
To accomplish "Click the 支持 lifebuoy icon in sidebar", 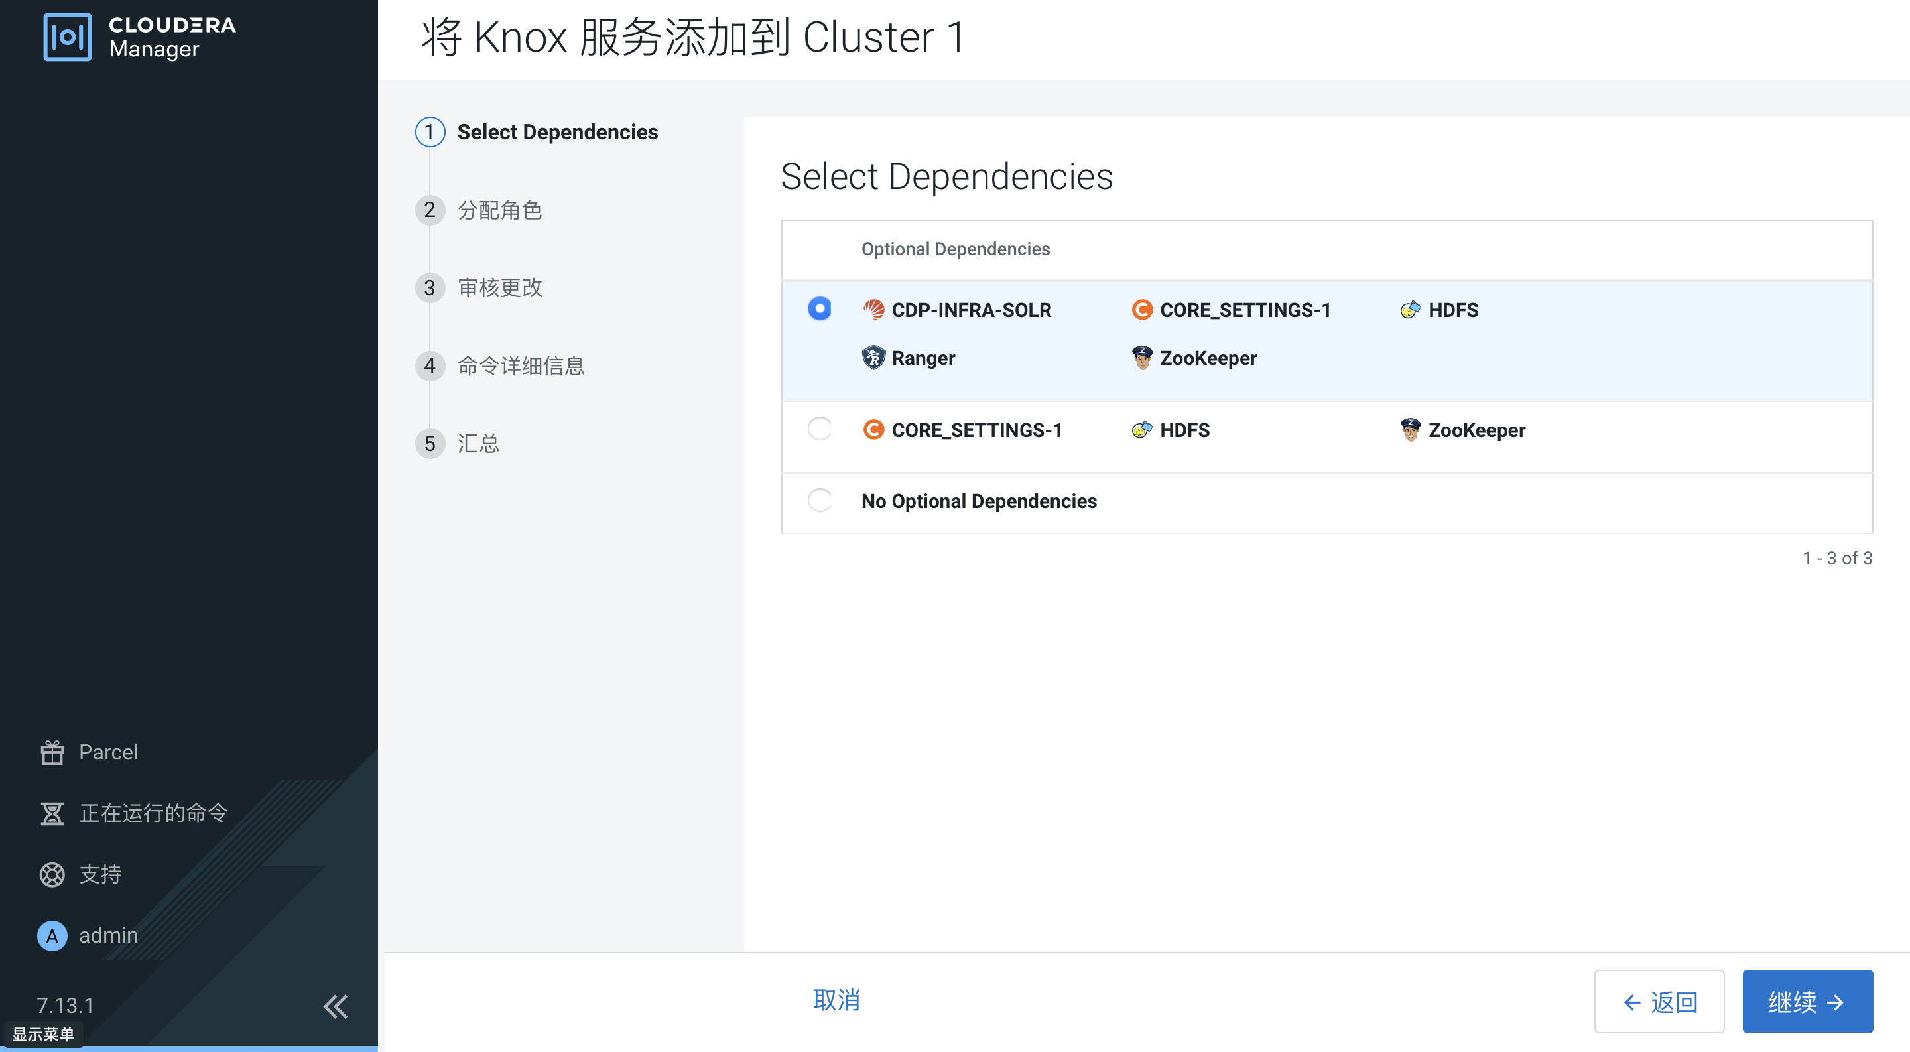I will [52, 874].
